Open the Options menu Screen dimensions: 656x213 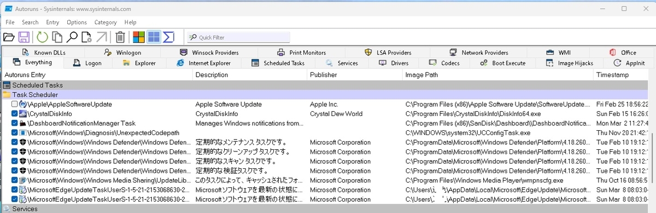[77, 22]
